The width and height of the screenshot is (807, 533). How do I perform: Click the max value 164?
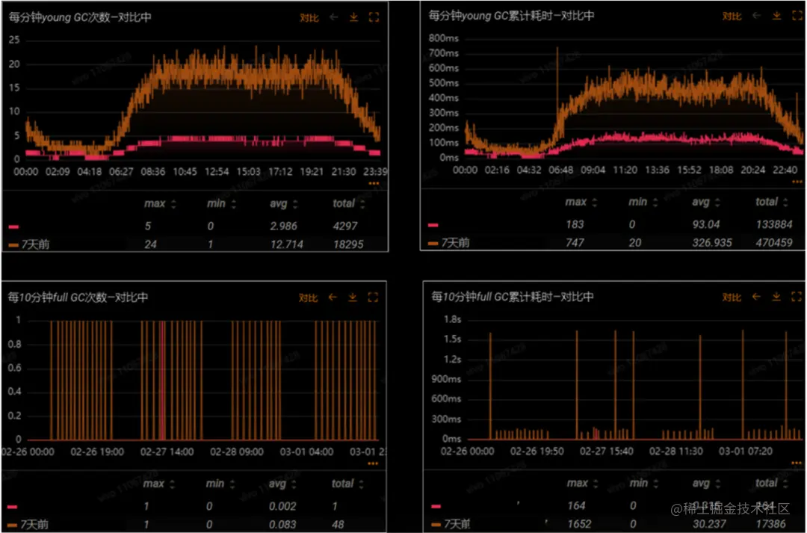pos(576,505)
